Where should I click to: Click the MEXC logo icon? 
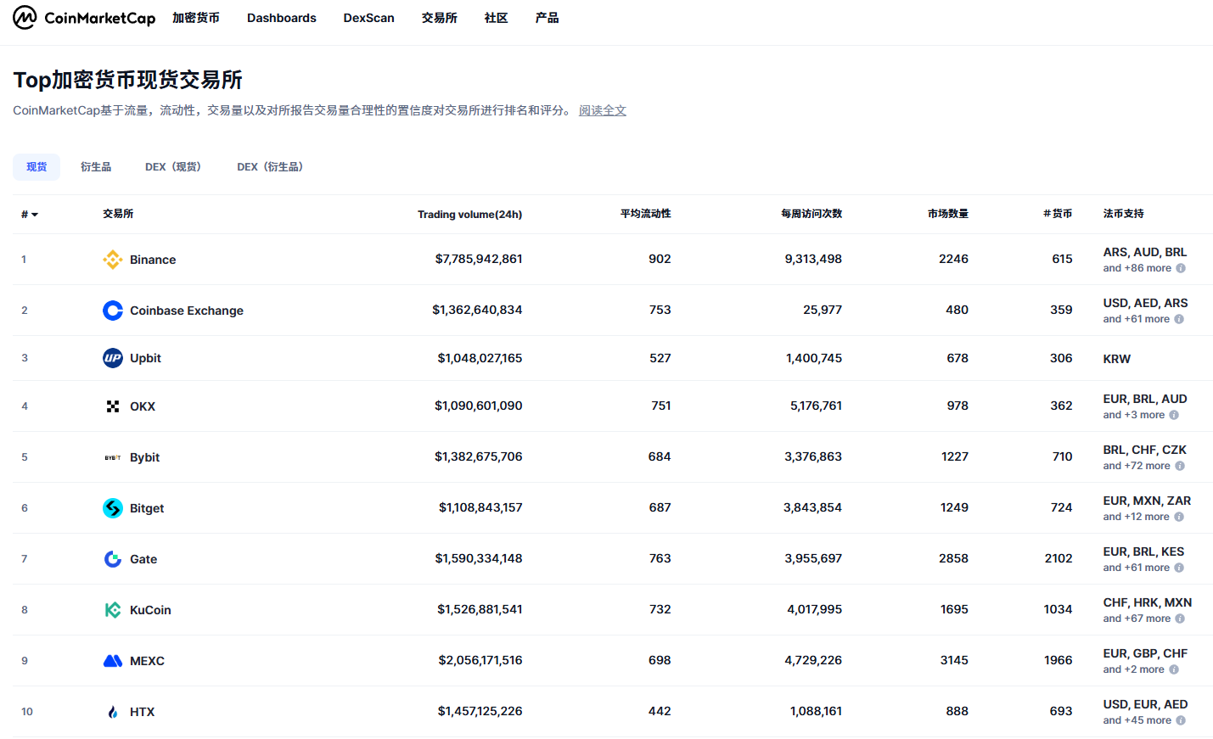point(113,661)
